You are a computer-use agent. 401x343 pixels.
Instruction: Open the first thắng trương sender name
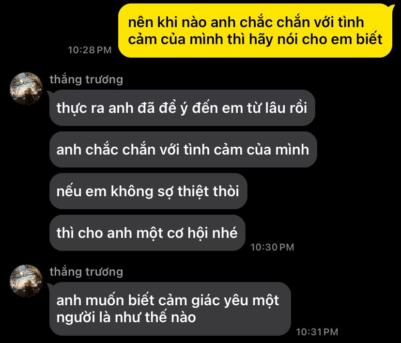86,79
